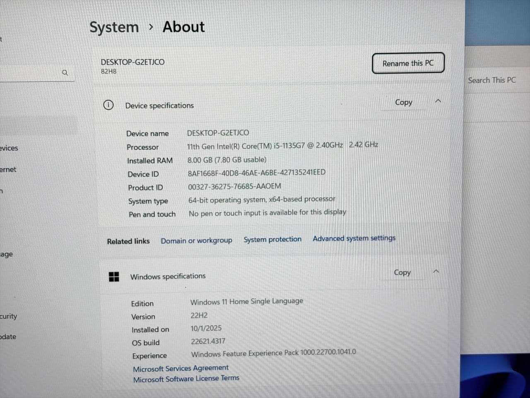This screenshot has width=530, height=398.
Task: Click the OS build label
Action: [145, 342]
